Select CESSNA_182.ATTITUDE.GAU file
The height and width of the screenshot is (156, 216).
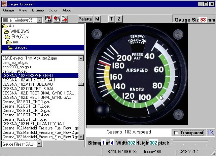click(28, 84)
